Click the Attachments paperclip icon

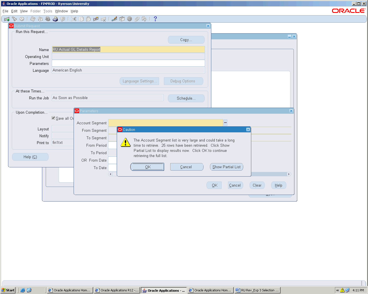pos(137,19)
